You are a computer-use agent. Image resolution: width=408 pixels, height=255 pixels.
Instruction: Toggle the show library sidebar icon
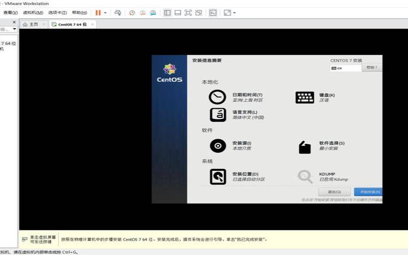click(x=167, y=13)
